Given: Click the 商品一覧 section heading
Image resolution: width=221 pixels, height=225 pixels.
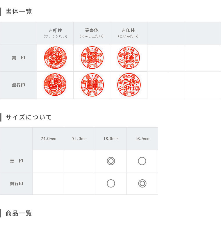Looking at the screenshot, I should click(19, 213).
